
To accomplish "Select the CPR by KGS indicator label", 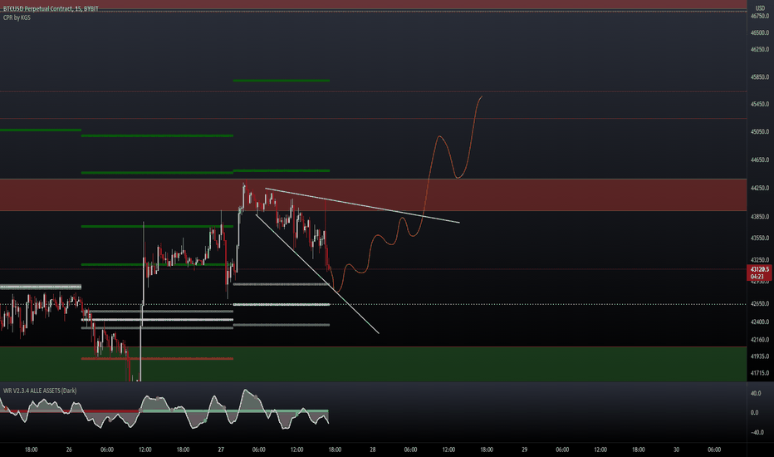I will point(17,17).
